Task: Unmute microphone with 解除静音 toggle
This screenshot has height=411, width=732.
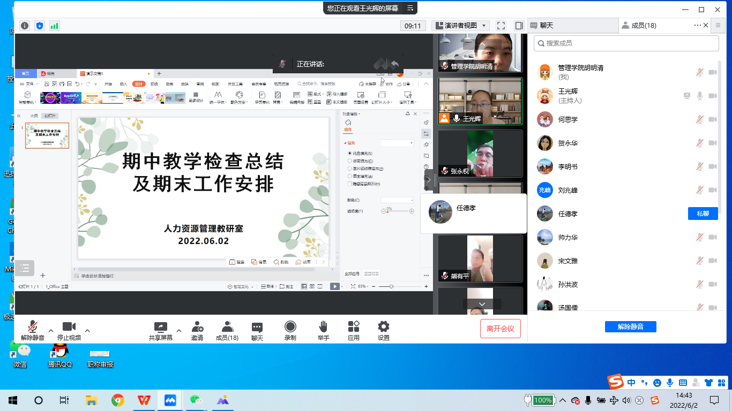Action: click(x=33, y=327)
